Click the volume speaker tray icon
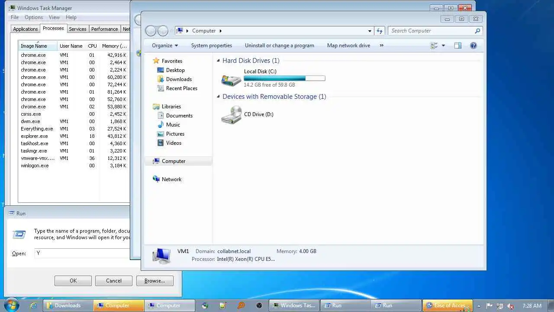This screenshot has height=312, width=554. coord(511,306)
